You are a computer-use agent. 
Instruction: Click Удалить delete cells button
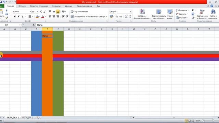click(x=182, y=14)
